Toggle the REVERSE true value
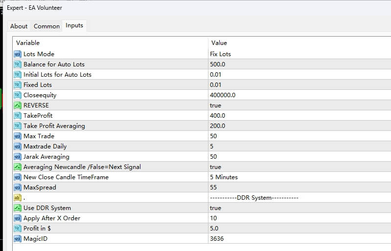391x251 pixels. (215, 105)
